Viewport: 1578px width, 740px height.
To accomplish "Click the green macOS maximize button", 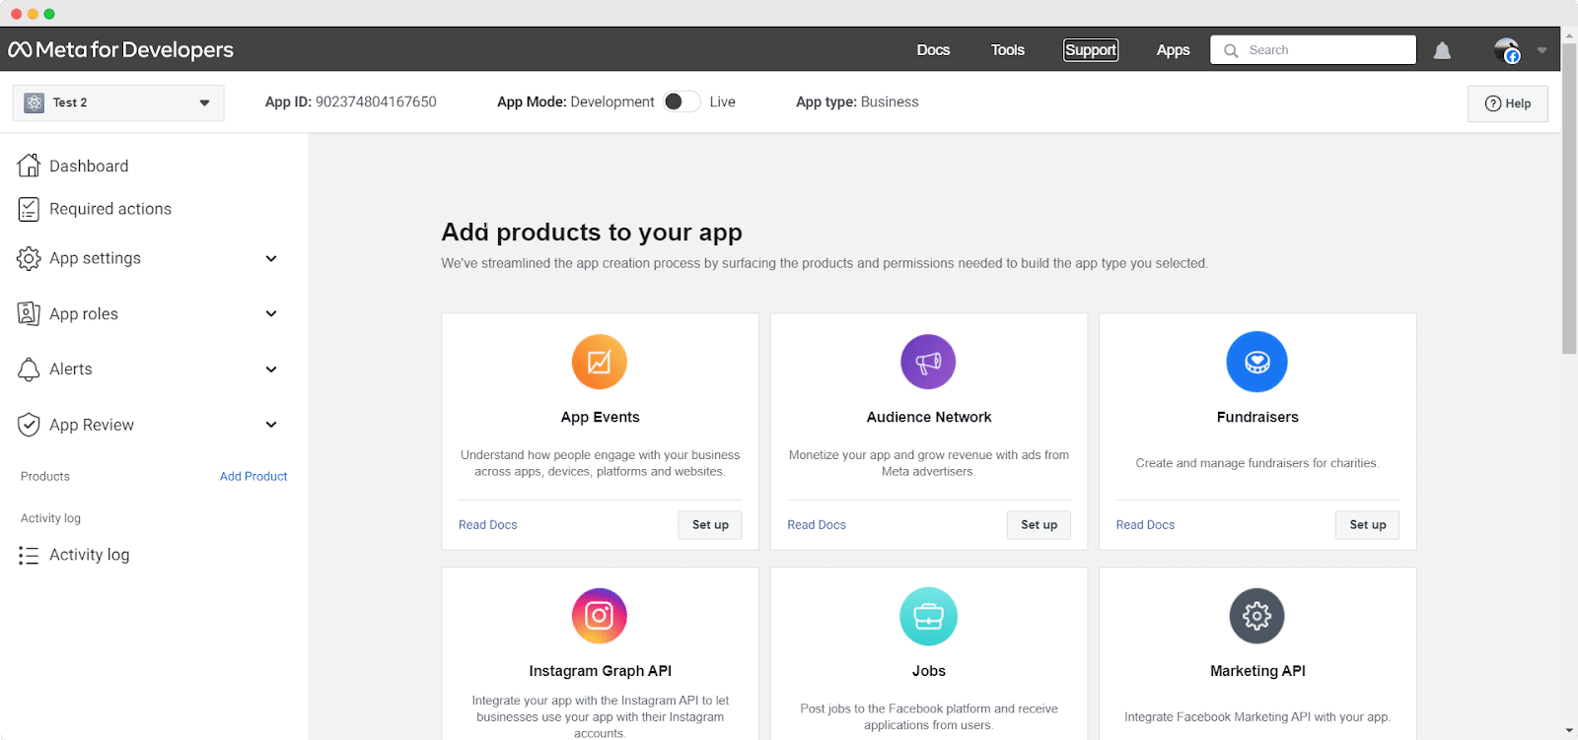I will (x=49, y=14).
